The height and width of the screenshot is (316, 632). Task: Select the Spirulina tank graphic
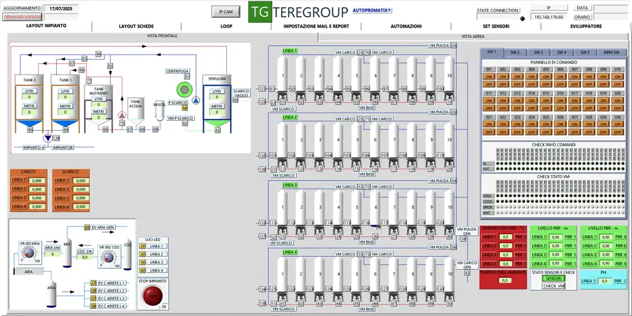(217, 103)
